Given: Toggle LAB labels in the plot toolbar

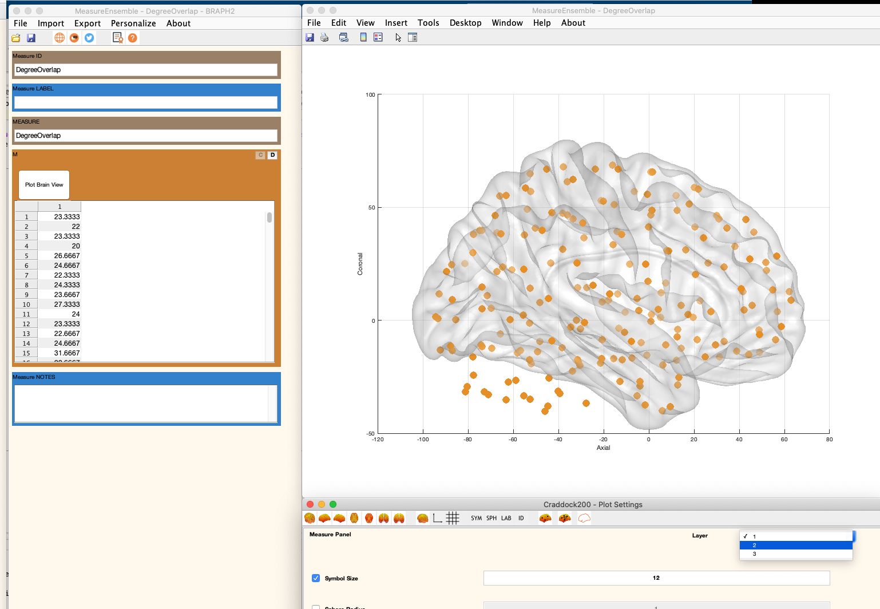Looking at the screenshot, I should (506, 518).
